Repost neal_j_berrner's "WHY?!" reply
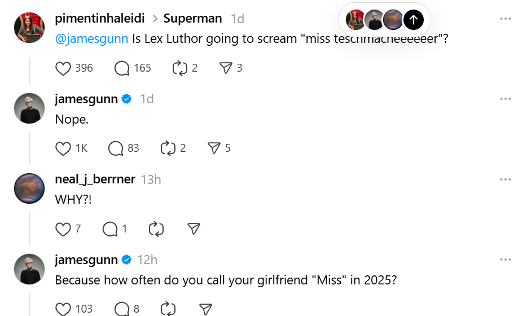Viewport: 527px width, 316px height. click(156, 229)
